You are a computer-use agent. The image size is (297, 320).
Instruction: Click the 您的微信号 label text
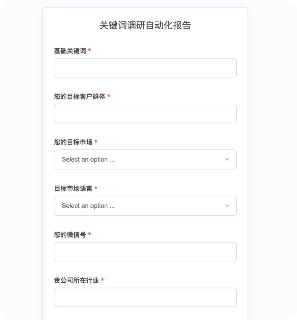pyautogui.click(x=70, y=235)
